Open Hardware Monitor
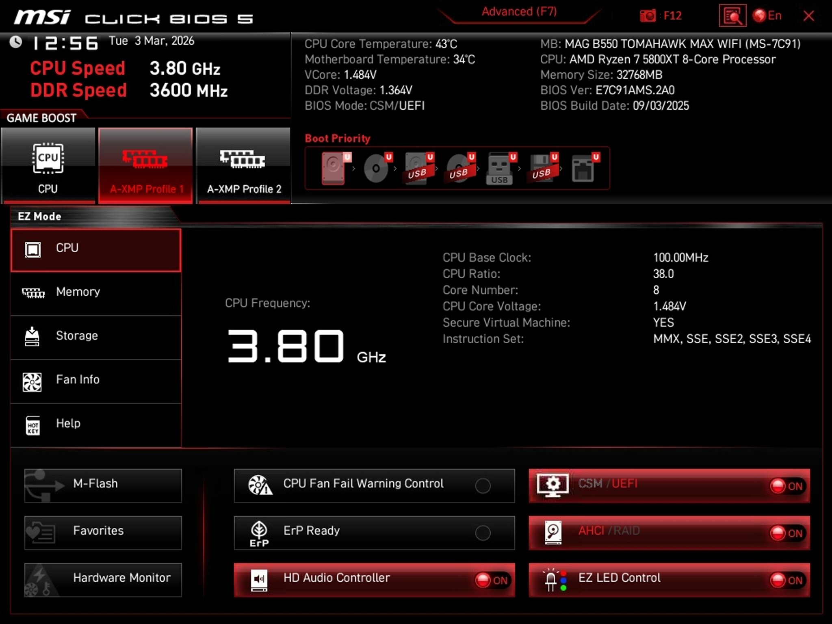The height and width of the screenshot is (624, 832). [103, 580]
